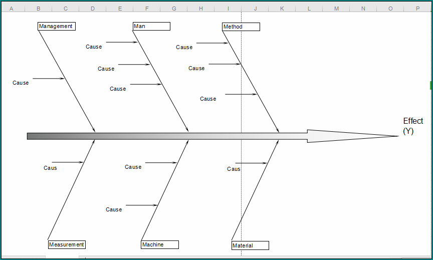
Task: Select the Machine category box
Action: click(x=160, y=244)
